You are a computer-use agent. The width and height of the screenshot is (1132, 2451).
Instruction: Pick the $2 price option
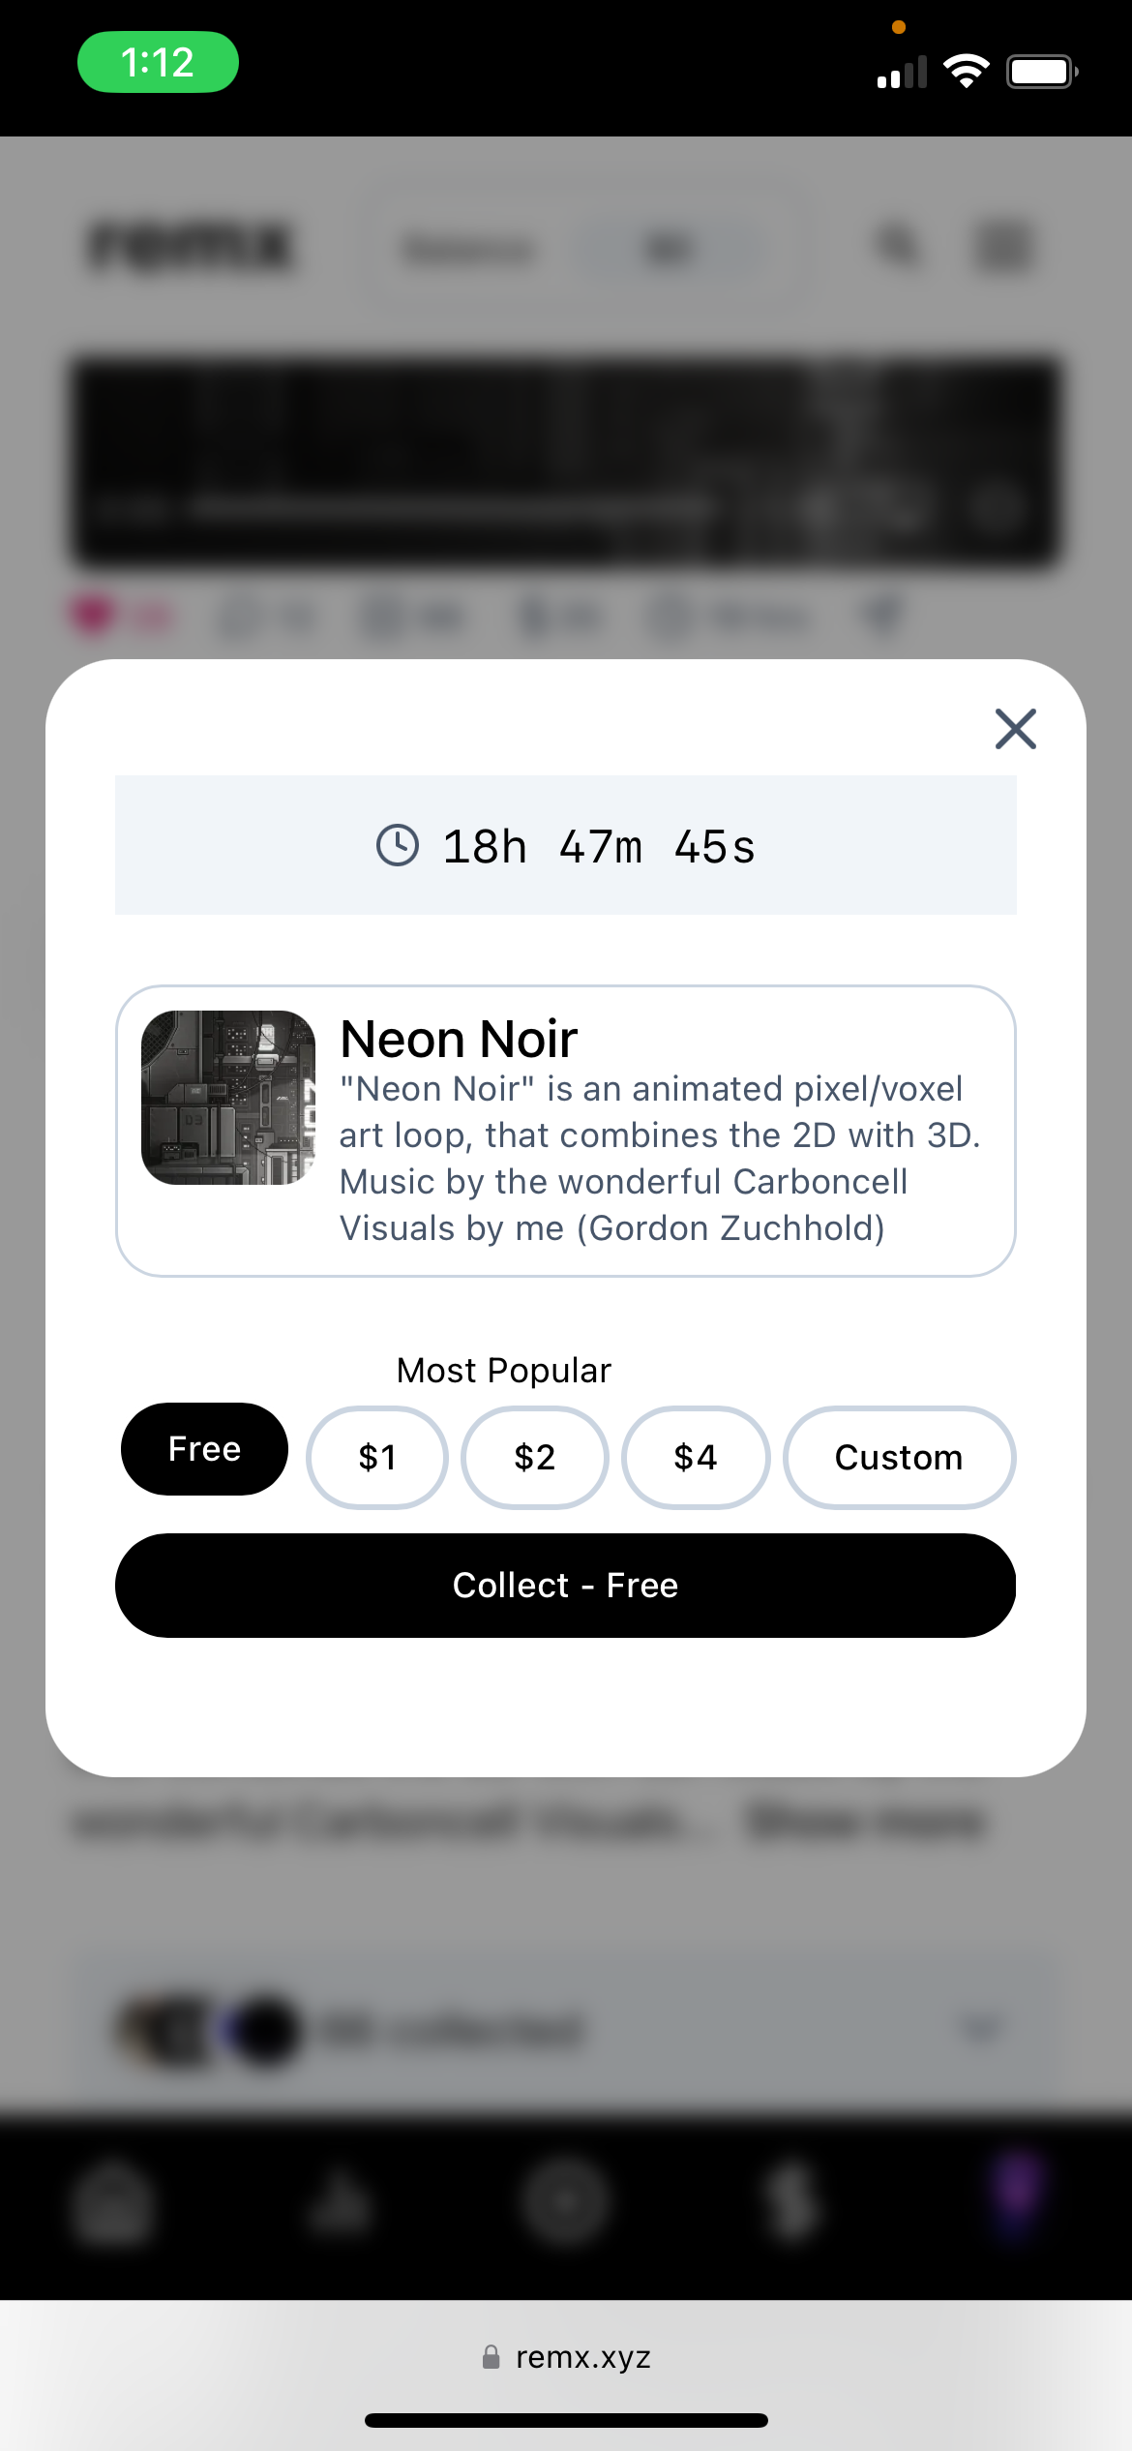click(535, 1457)
